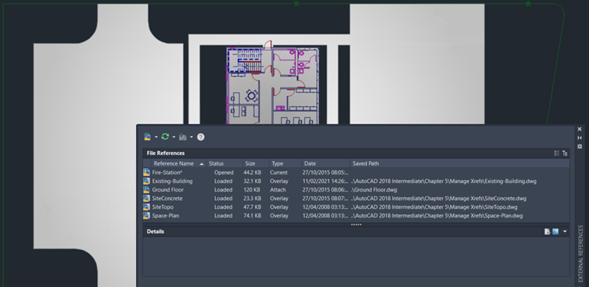Click the green Refresh references icon
This screenshot has width=589, height=287.
165,137
